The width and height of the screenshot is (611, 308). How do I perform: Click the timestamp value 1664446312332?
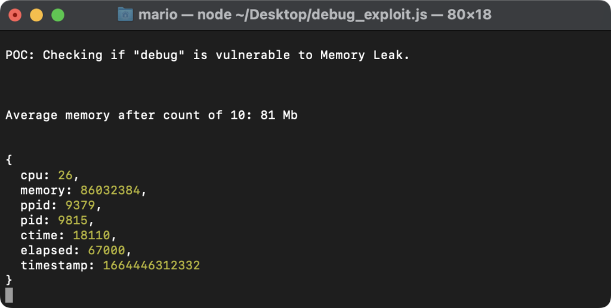pyautogui.click(x=151, y=266)
